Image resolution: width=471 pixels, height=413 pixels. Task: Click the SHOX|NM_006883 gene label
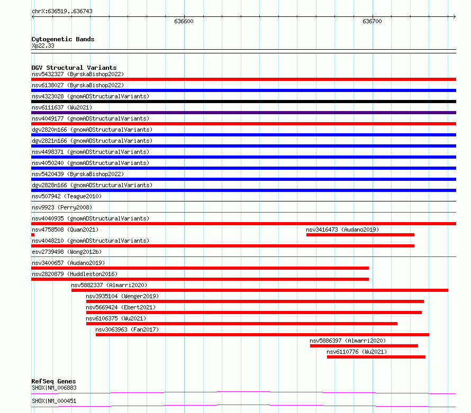point(54,388)
